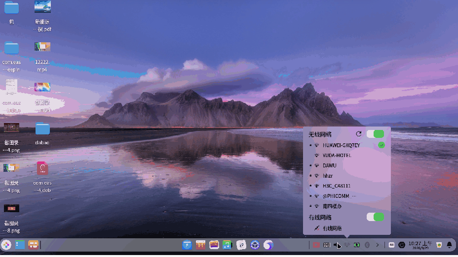Viewport: 458px width, 257px height.
Task: Click the red screen recorder tray icon
Action: pos(316,245)
